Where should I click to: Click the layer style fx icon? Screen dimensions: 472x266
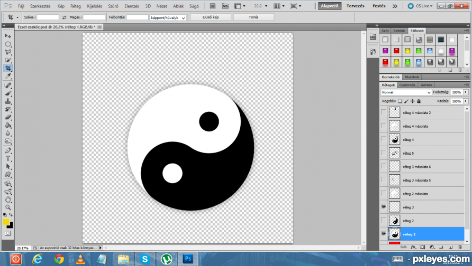click(x=413, y=247)
